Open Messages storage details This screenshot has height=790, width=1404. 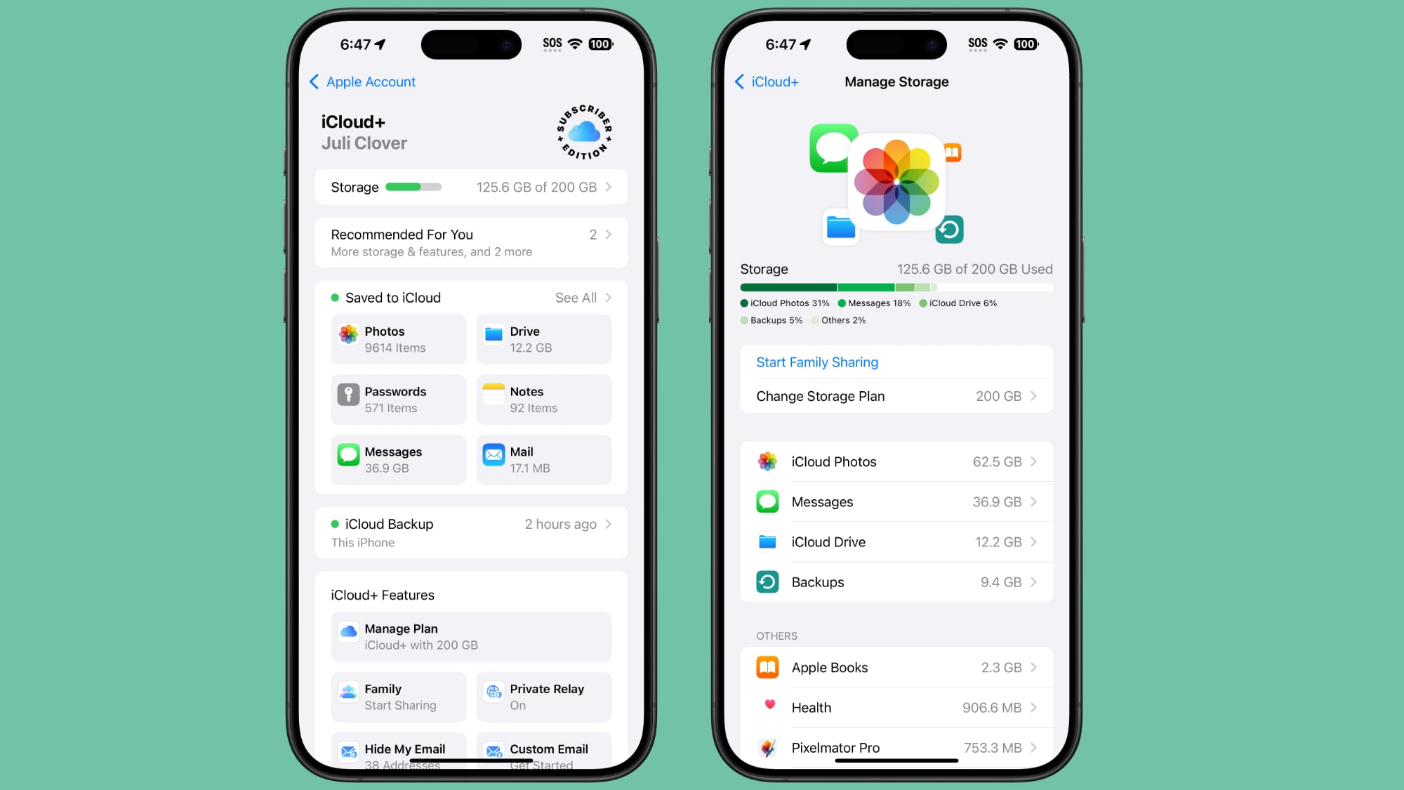pos(896,501)
